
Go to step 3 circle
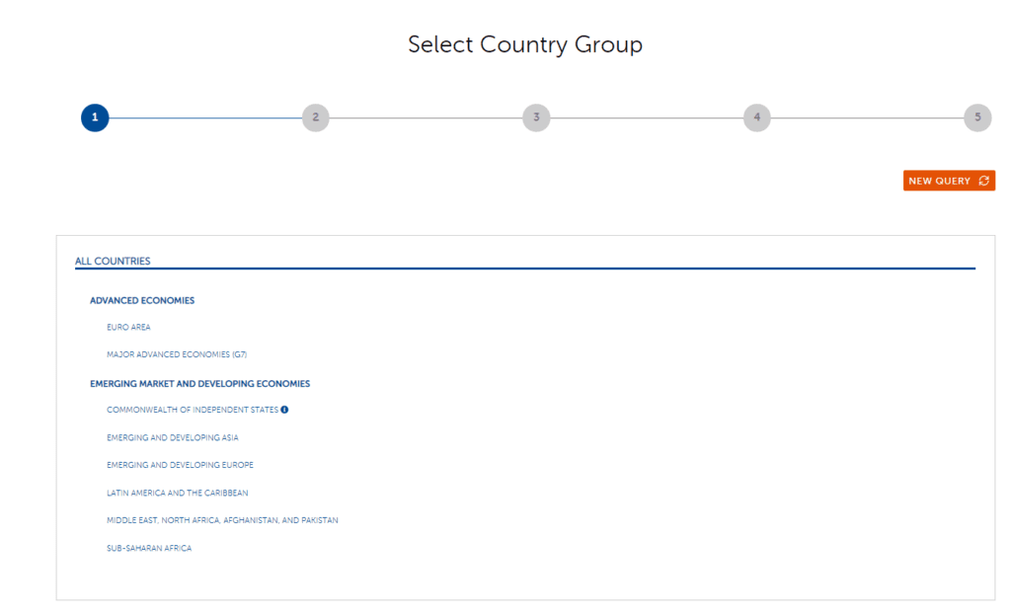(536, 117)
